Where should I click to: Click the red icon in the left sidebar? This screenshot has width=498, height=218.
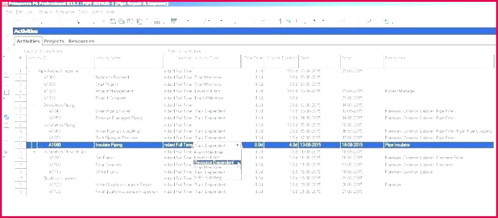pyautogui.click(x=6, y=152)
